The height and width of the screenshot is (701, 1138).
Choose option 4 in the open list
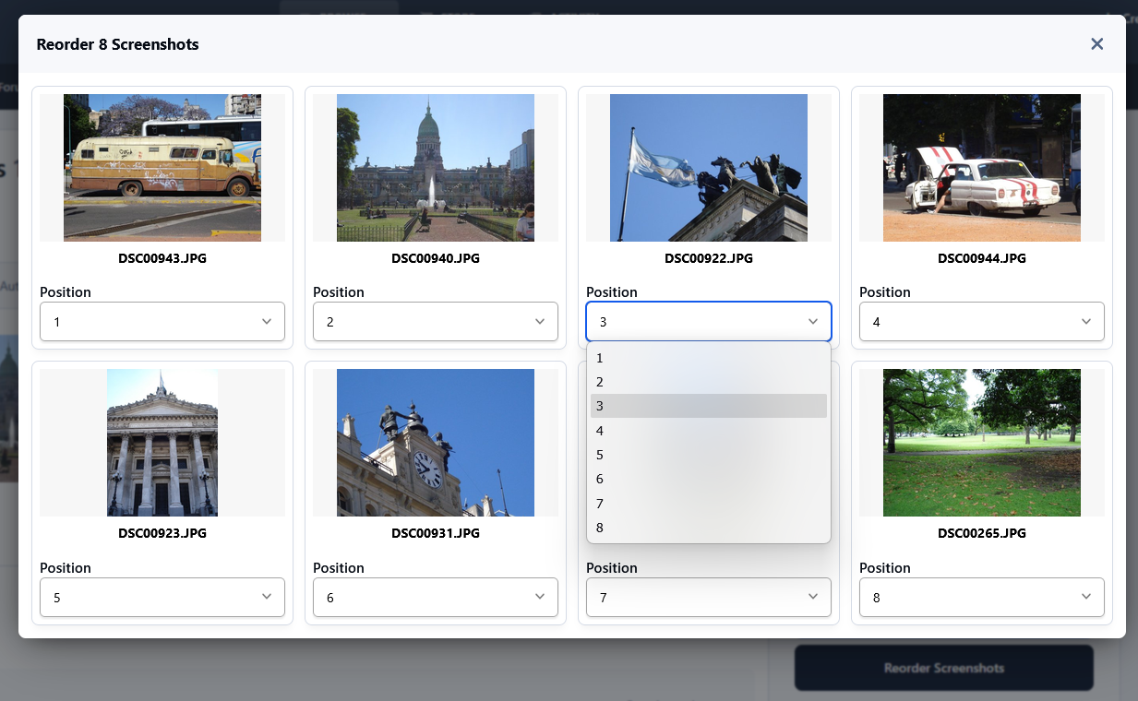click(709, 431)
